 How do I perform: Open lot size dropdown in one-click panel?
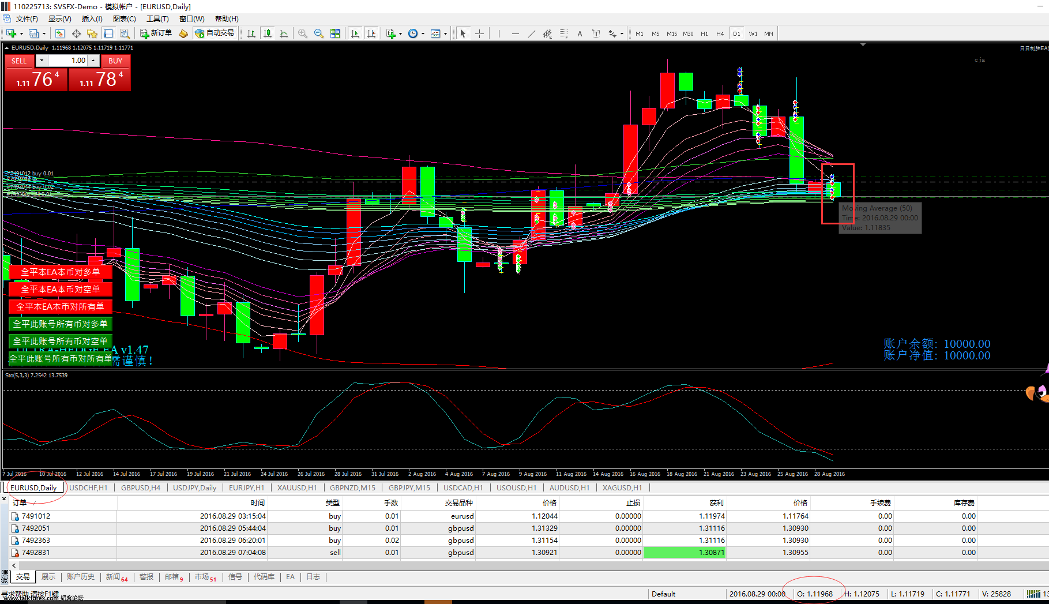(42, 61)
